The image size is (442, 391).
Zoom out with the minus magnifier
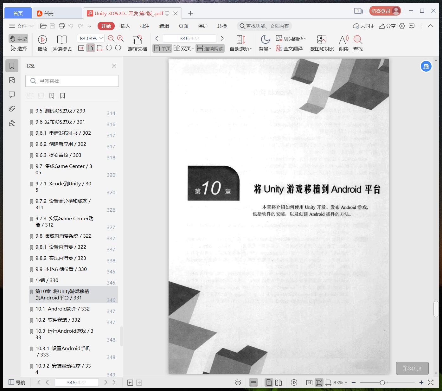click(x=111, y=38)
